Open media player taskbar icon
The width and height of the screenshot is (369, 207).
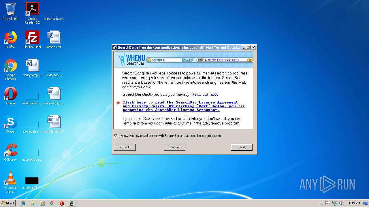pos(42,203)
